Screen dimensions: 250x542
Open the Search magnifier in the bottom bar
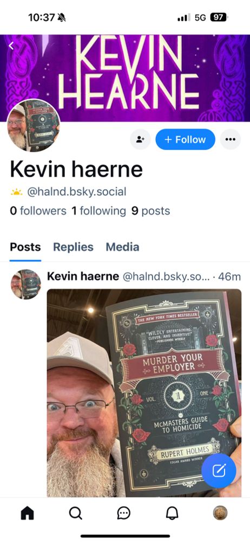click(x=75, y=513)
